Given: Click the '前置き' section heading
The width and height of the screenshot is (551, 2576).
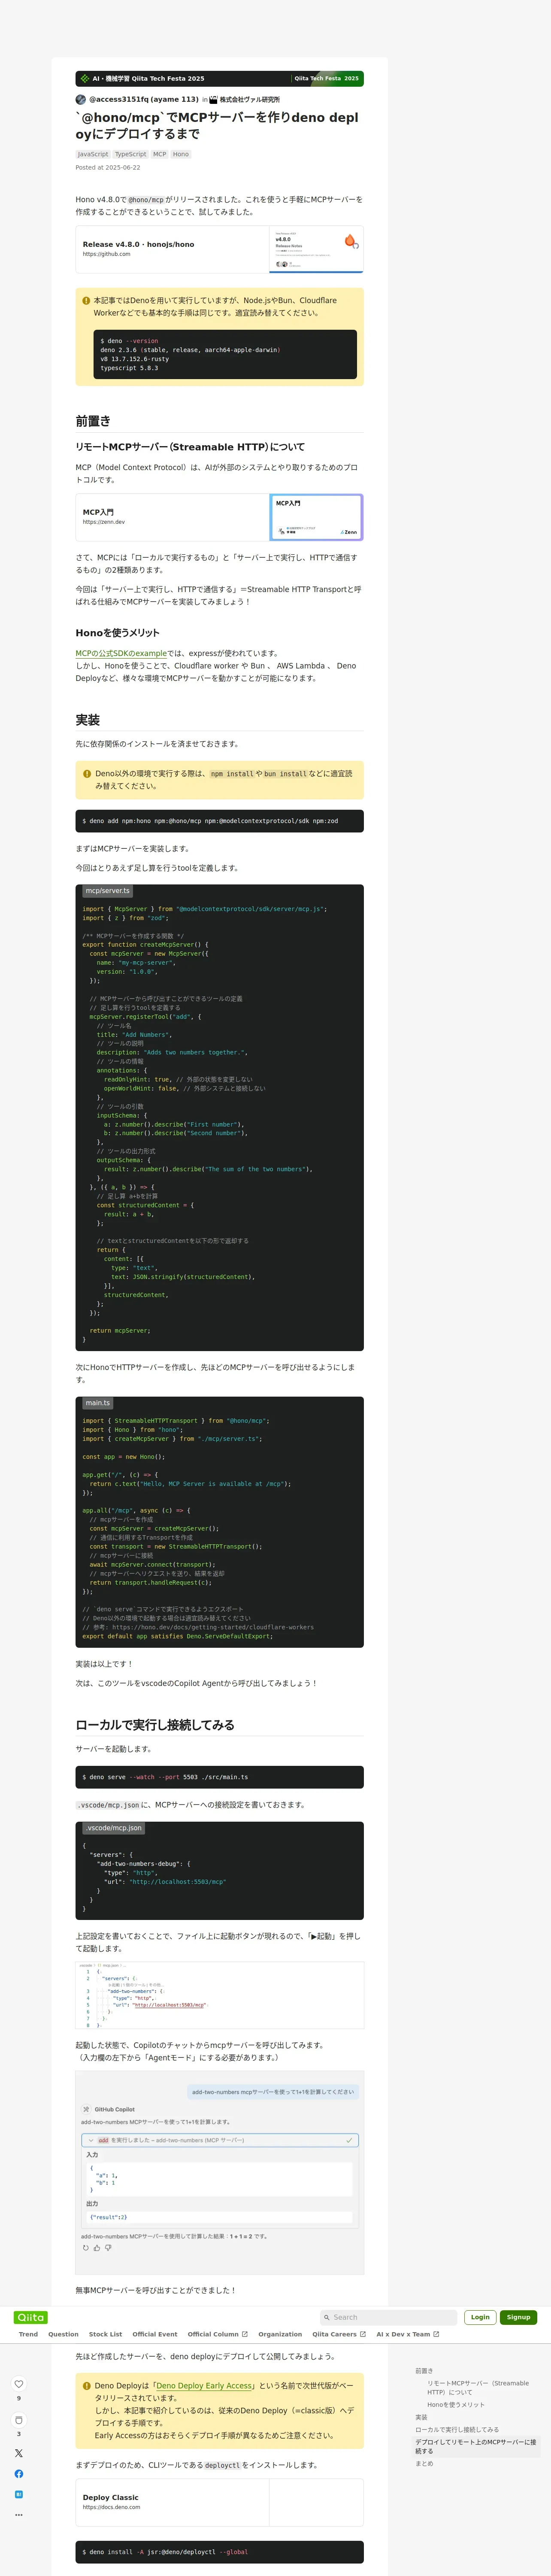Looking at the screenshot, I should (93, 421).
